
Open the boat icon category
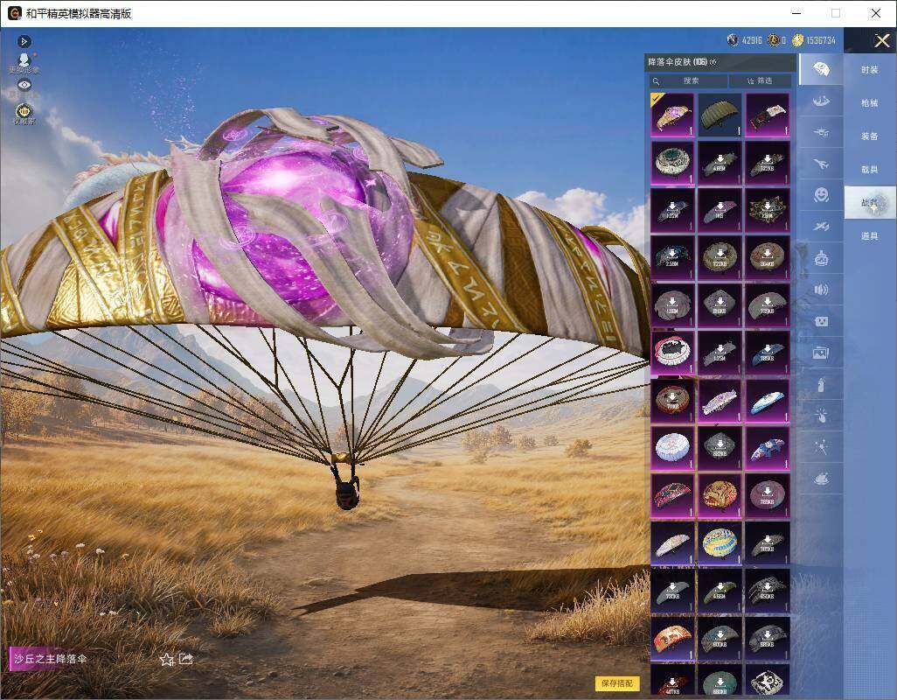click(x=821, y=101)
